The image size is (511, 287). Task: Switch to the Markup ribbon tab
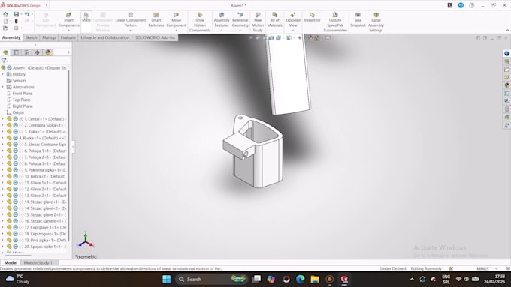pyautogui.click(x=49, y=37)
